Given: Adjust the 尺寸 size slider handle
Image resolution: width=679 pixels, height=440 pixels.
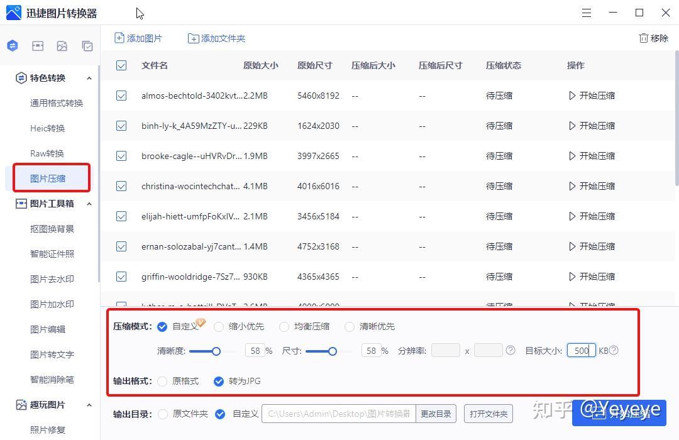Looking at the screenshot, I should tap(332, 351).
